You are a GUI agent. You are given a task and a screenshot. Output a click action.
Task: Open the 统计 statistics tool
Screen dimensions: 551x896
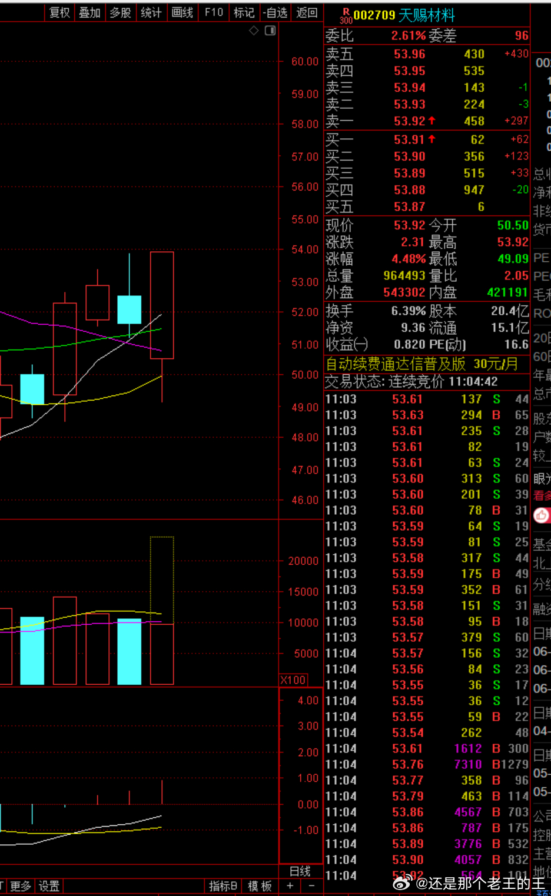point(151,12)
